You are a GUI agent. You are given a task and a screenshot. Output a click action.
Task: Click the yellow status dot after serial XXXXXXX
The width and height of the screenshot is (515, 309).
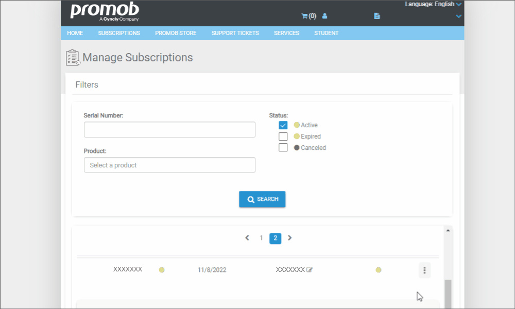[x=162, y=270]
